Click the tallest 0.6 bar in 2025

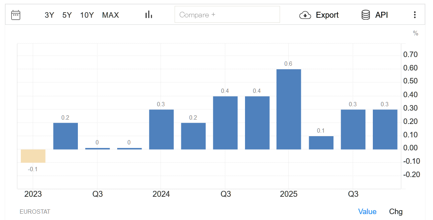click(289, 109)
